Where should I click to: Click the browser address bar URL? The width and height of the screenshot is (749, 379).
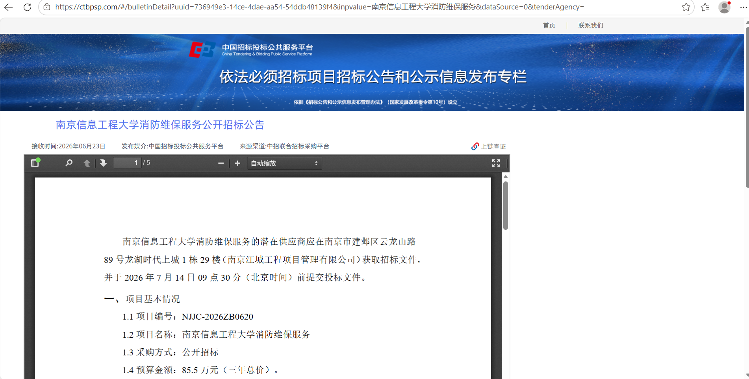click(x=319, y=7)
